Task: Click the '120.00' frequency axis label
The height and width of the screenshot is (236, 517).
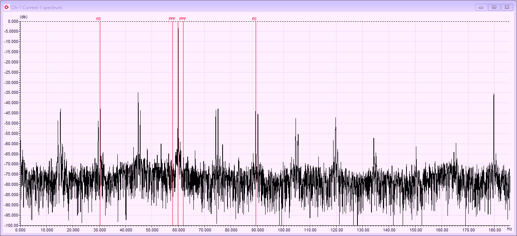Action: click(337, 230)
